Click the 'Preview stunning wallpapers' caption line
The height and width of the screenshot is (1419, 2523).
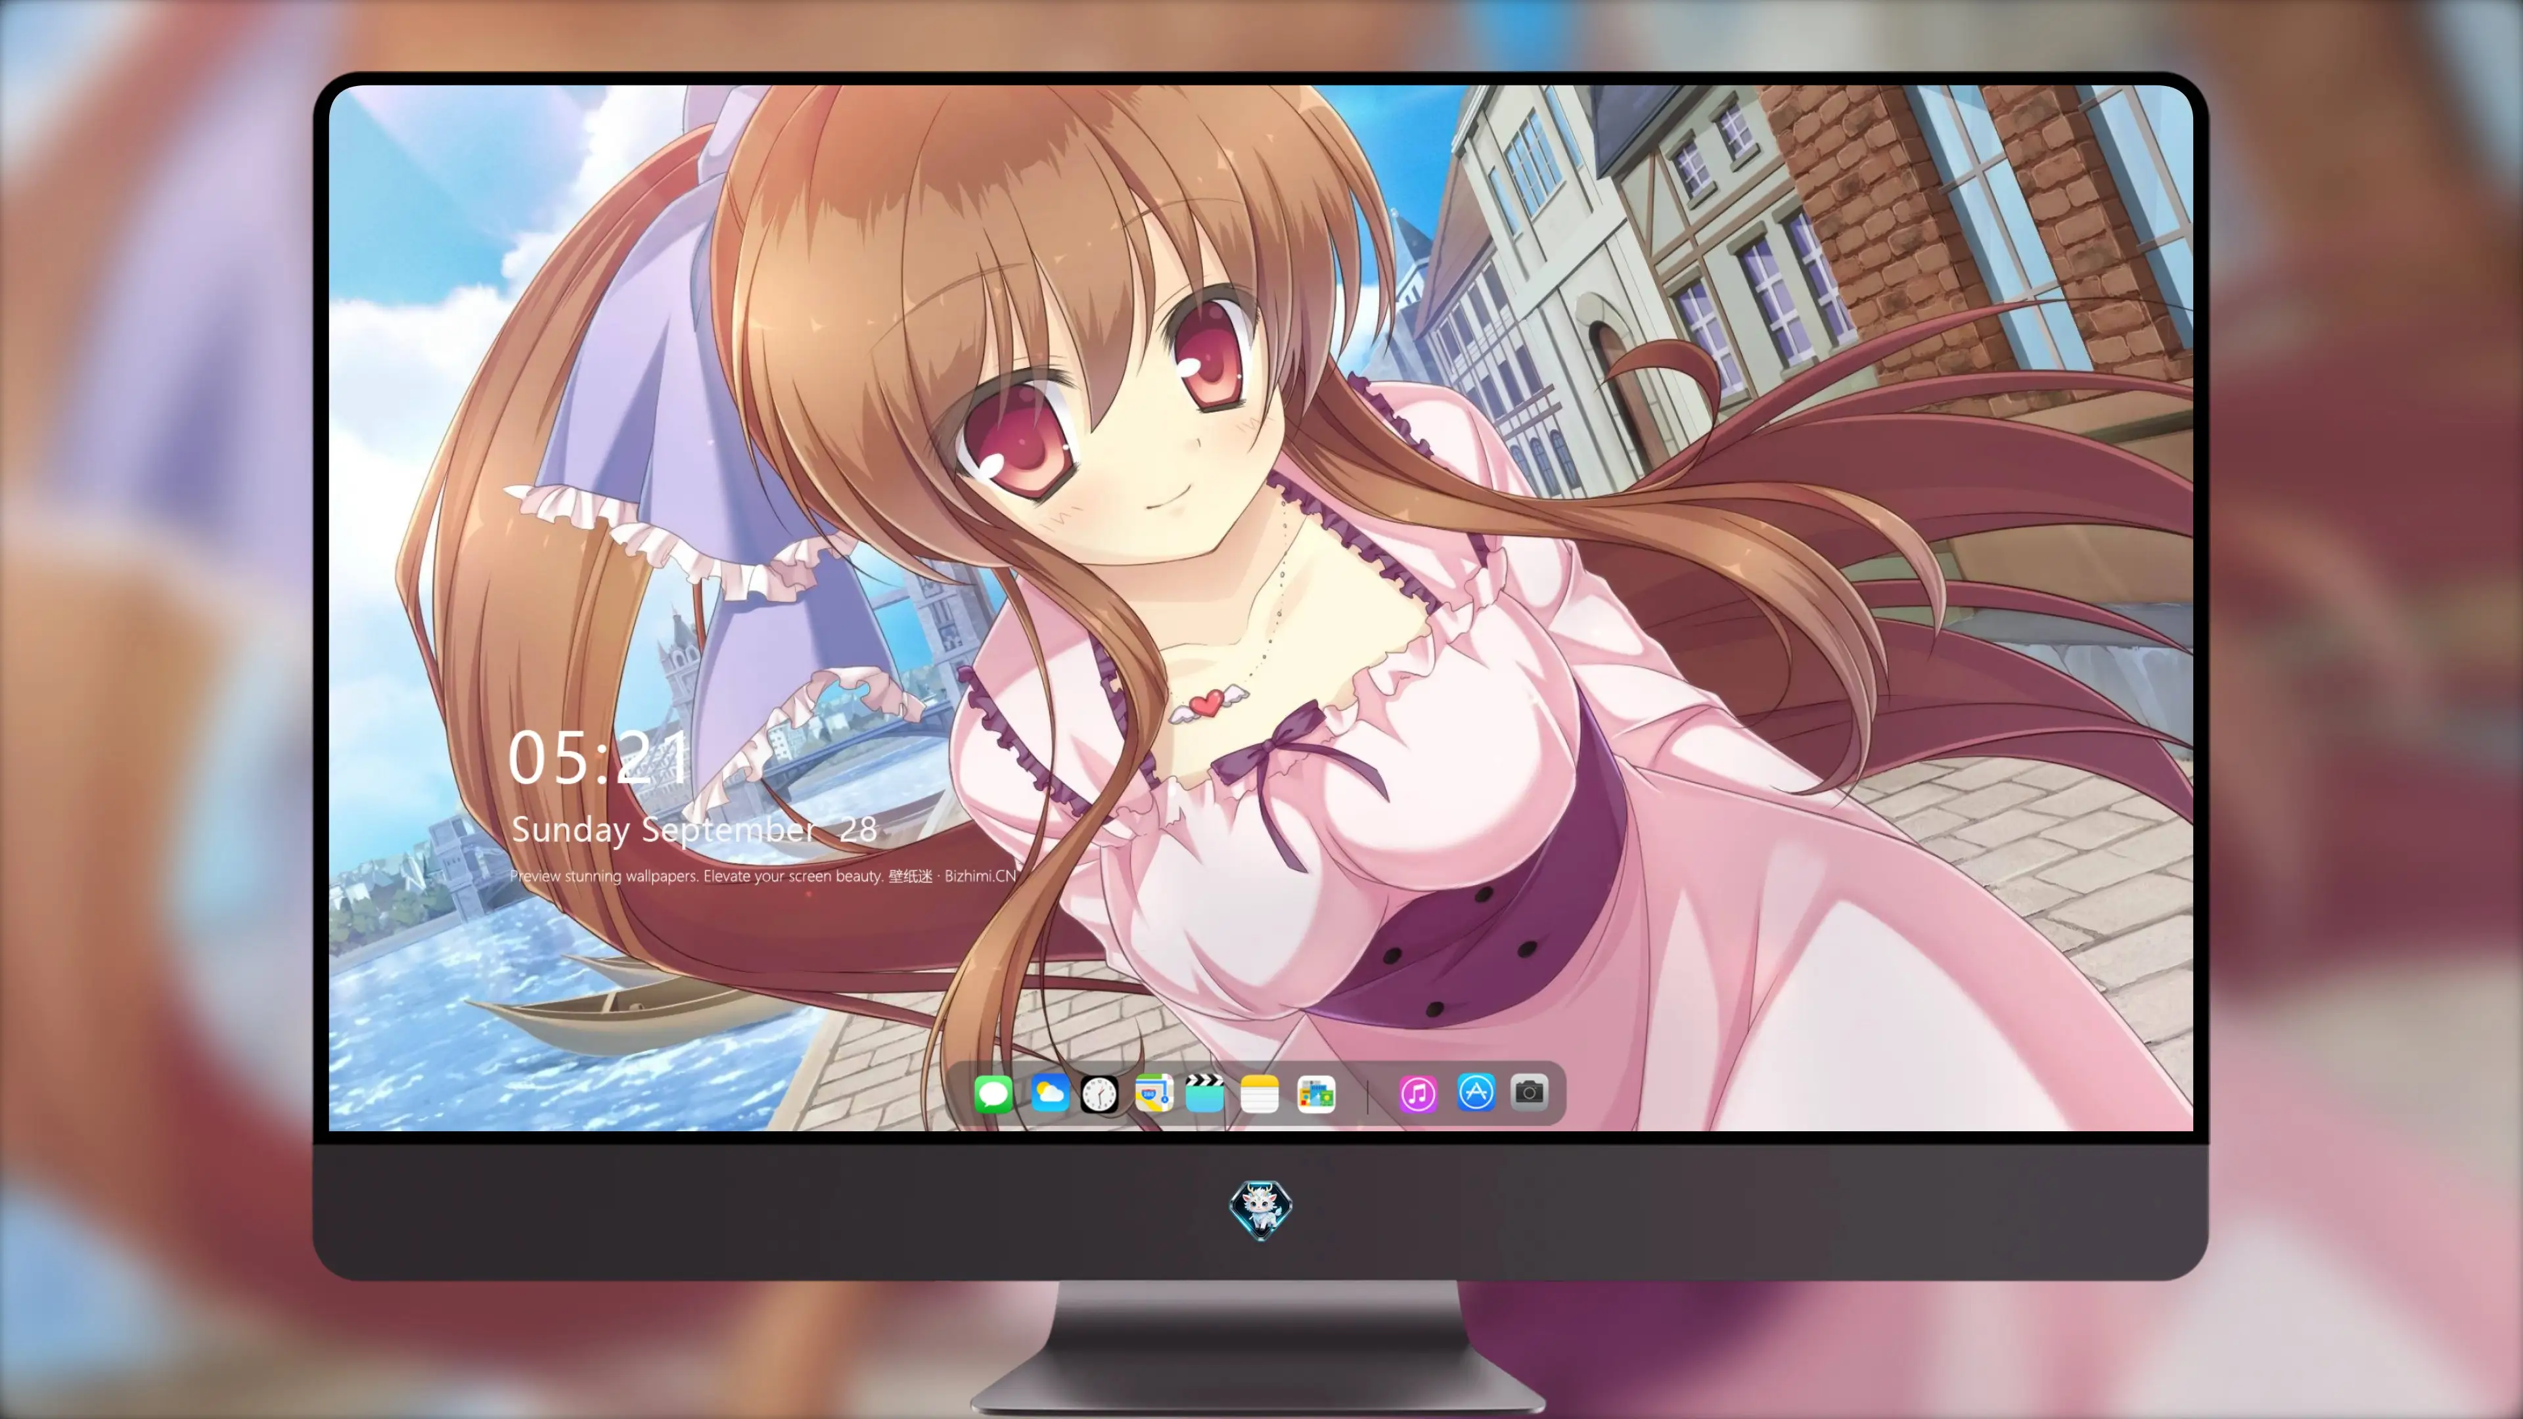[x=763, y=876]
